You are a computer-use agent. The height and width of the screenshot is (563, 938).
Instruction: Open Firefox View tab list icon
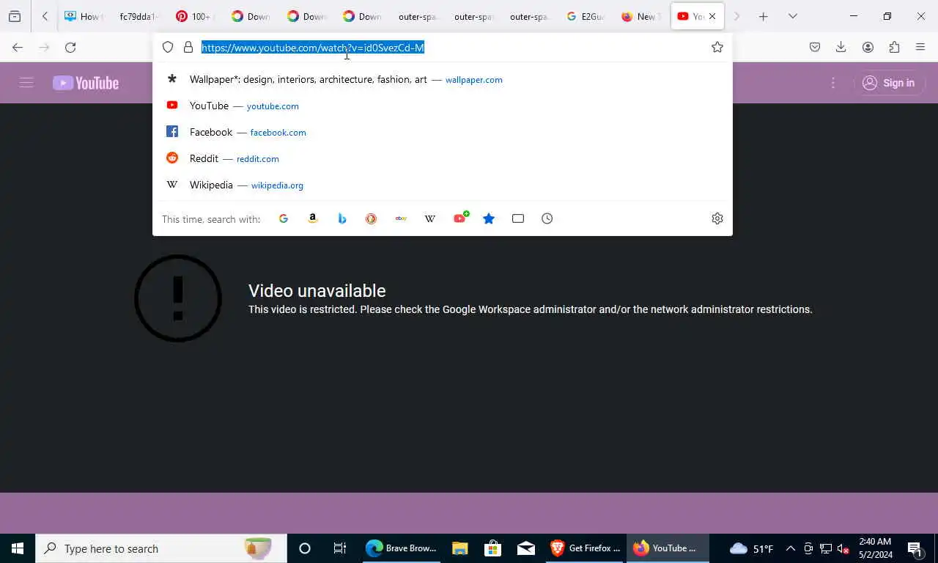pos(15,16)
